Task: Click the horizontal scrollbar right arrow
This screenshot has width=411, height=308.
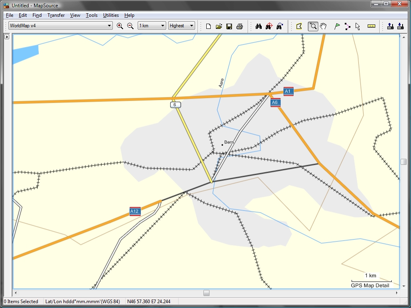Action: coord(397,293)
